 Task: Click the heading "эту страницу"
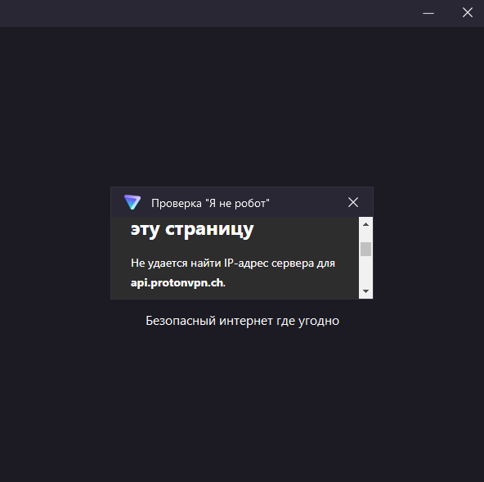(x=192, y=230)
